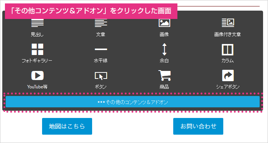Click the お問い合わせ button
The image size is (268, 143).
coord(198,126)
